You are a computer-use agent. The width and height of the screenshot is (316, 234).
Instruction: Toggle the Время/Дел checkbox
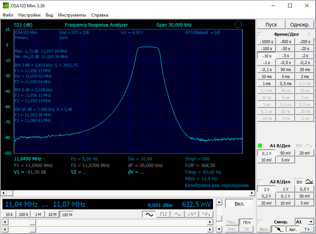coord(260,34)
